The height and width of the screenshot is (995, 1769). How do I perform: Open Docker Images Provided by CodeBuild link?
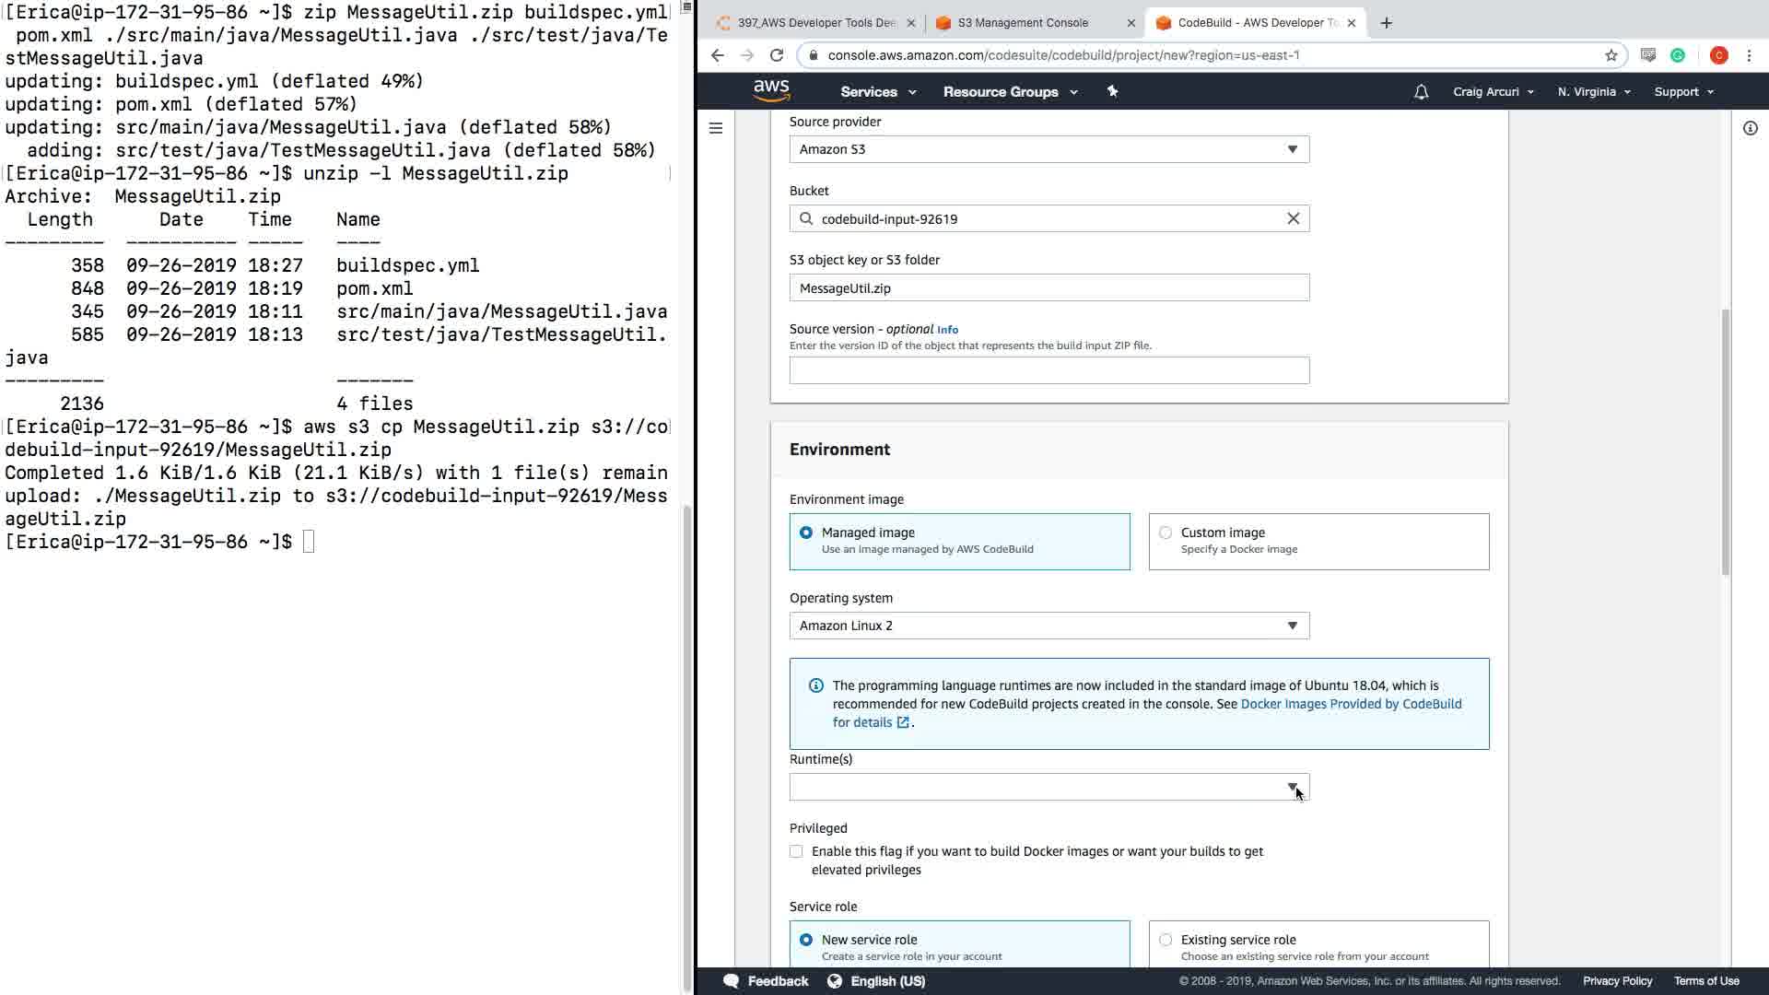pos(1351,704)
